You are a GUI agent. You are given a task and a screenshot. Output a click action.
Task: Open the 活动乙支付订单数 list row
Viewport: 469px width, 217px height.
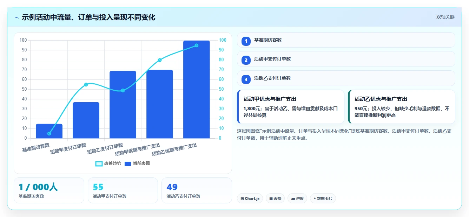346,78
